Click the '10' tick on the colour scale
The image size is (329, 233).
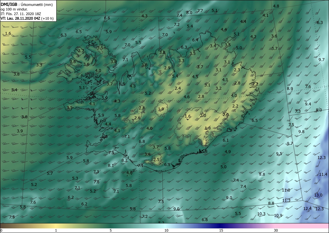point(166,230)
